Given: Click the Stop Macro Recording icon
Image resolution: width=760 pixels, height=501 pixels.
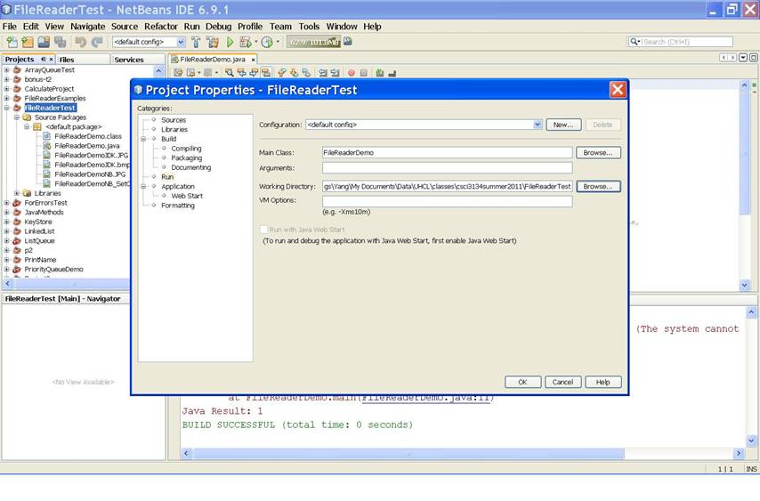Looking at the screenshot, I should click(x=363, y=73).
